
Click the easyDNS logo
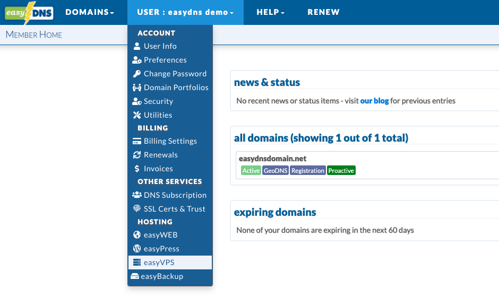click(x=29, y=13)
